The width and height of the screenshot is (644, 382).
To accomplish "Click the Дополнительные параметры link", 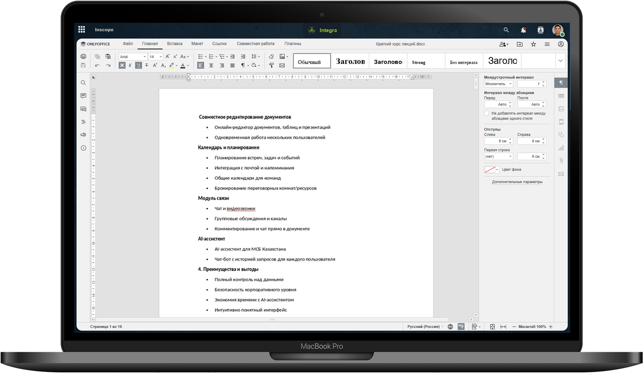I will pos(517,182).
